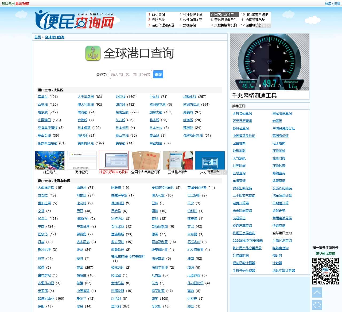Open 手机号码生成器 tool link
The height and width of the screenshot is (312, 342).
244,271
